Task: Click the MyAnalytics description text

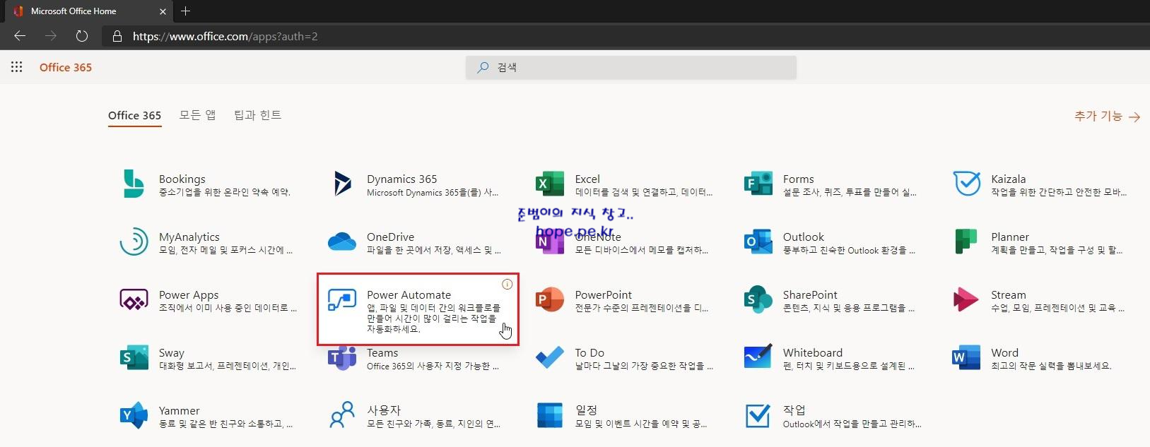Action: click(x=225, y=250)
